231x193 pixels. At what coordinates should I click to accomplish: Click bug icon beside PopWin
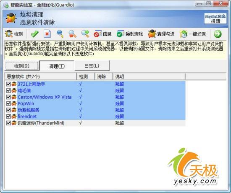click(14, 103)
